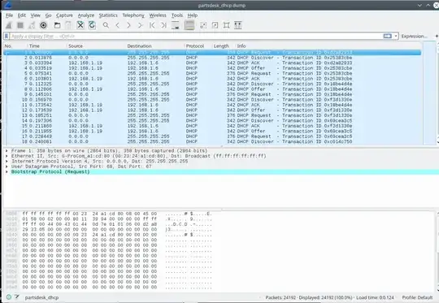Sort by the Info column header
The height and width of the screenshot is (303, 439).
coord(328,45)
